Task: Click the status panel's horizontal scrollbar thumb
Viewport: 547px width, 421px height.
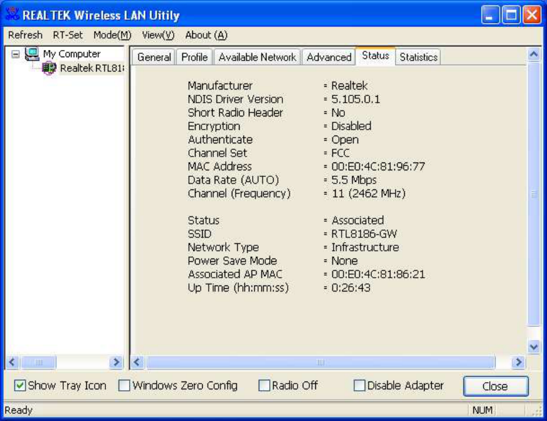Action: [320, 362]
